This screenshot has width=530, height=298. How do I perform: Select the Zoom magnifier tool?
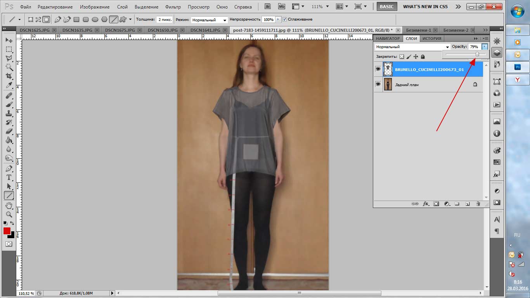(x=9, y=214)
